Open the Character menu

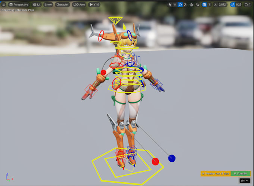pos(62,4)
